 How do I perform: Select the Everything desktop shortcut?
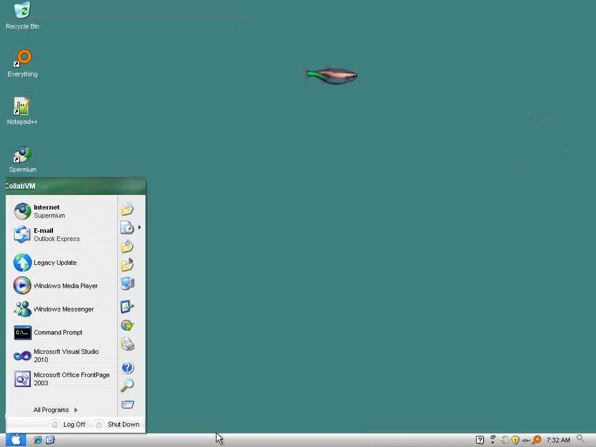click(23, 63)
